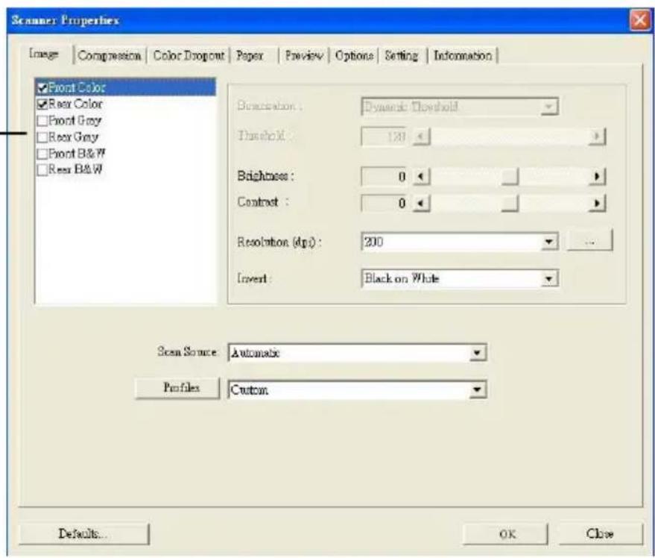
Task: Click Contrast right arrow to increase
Action: (x=597, y=204)
